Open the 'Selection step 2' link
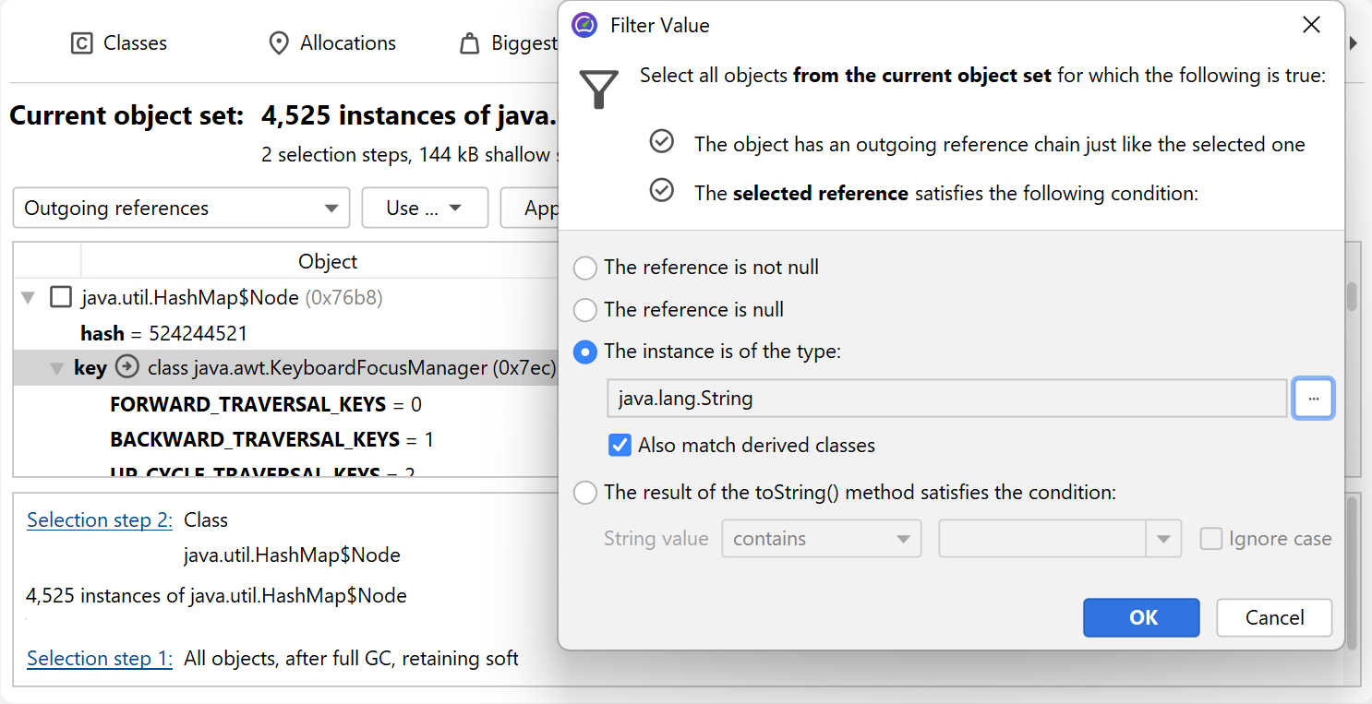 pyautogui.click(x=100, y=519)
